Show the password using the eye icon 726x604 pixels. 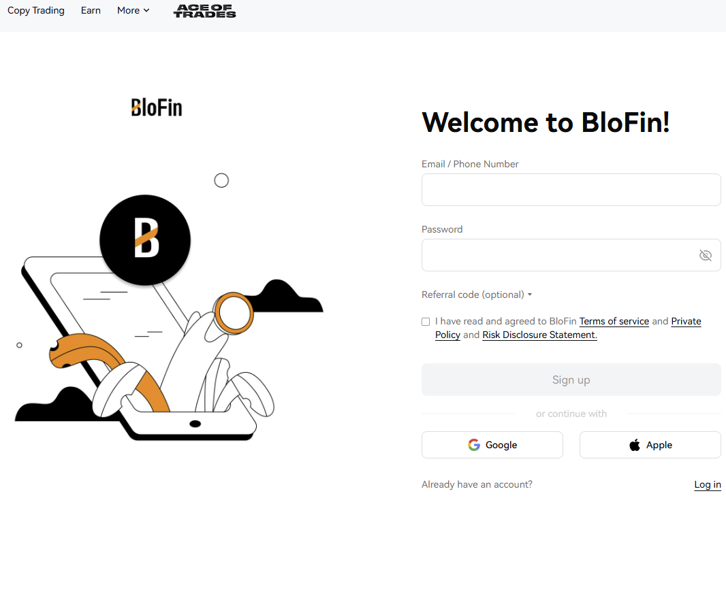pos(706,255)
